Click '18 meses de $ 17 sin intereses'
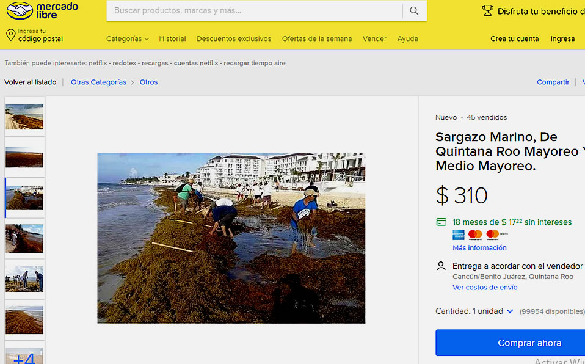Viewport: 585px width, 364px height. point(512,222)
